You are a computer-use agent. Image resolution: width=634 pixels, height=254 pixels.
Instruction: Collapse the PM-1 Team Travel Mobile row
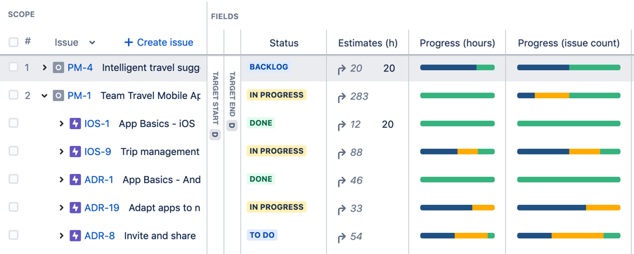coord(44,95)
